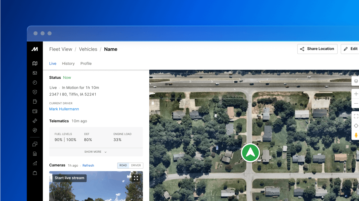Image resolution: width=359 pixels, height=201 pixels.
Task: Activate the street view pegman
Action: [356, 135]
